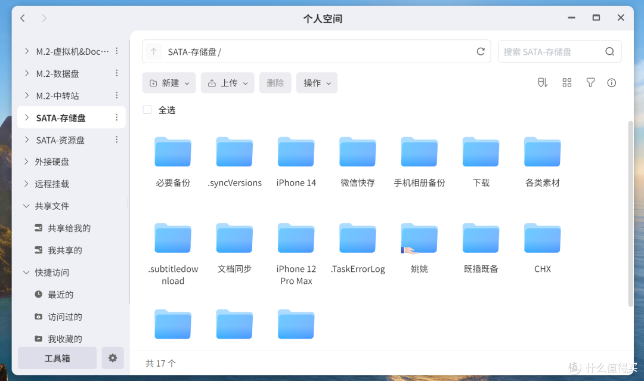Switch to grid view icon
Screen dimensions: 644x381
click(567, 82)
